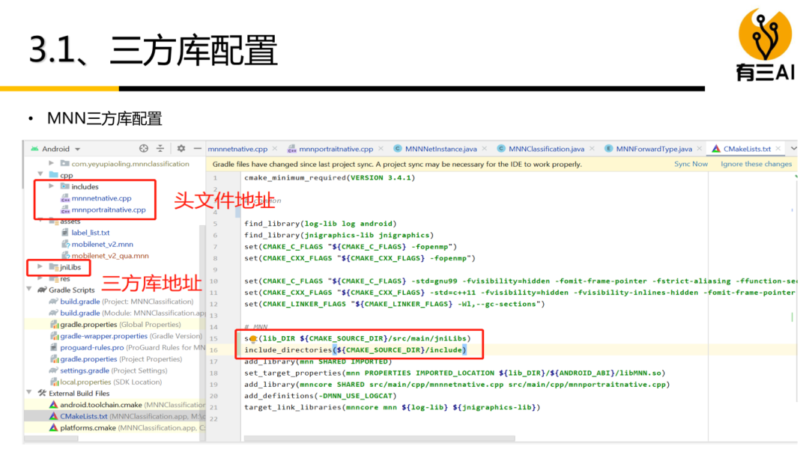This screenshot has width=809, height=455.
Task: Collapse Gradle Scripts node
Action: 29,290
